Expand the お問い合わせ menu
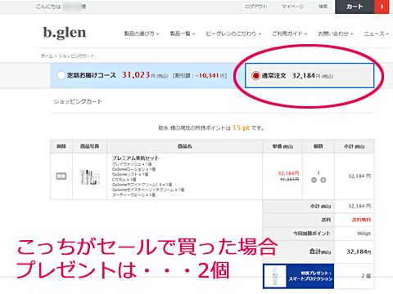 336,33
